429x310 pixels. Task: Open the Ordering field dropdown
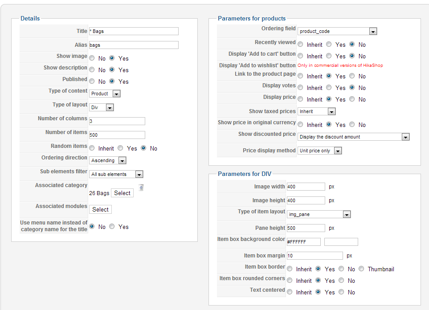coord(337,31)
